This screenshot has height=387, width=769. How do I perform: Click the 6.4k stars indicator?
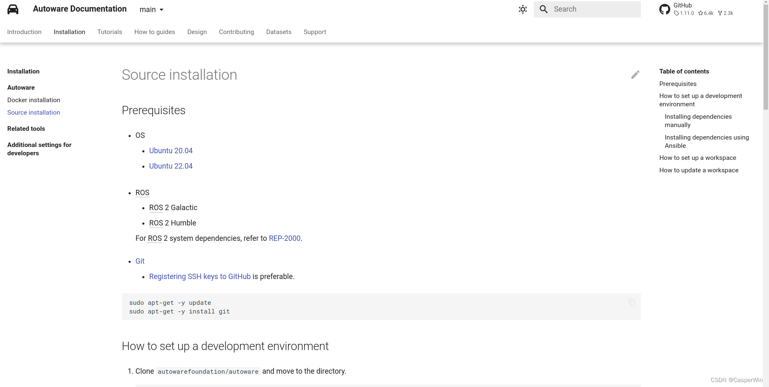(705, 13)
